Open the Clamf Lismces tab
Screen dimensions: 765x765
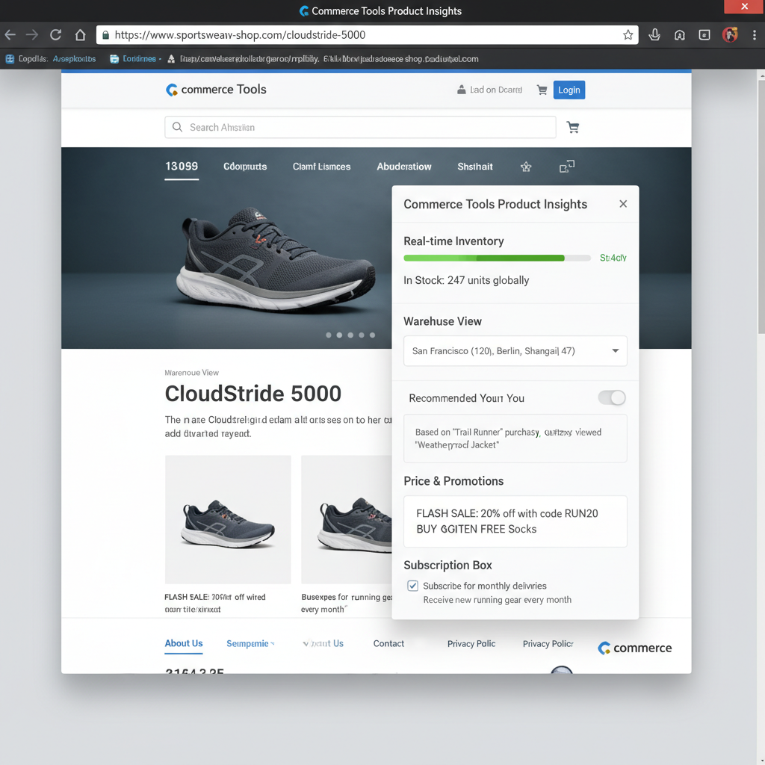click(x=321, y=167)
